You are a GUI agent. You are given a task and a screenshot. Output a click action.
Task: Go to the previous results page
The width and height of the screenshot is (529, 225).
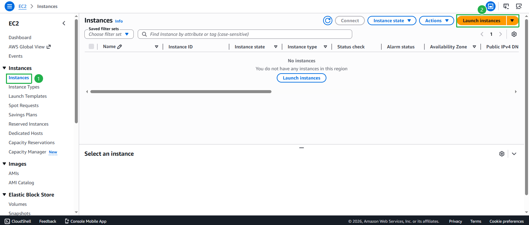pyautogui.click(x=482, y=34)
